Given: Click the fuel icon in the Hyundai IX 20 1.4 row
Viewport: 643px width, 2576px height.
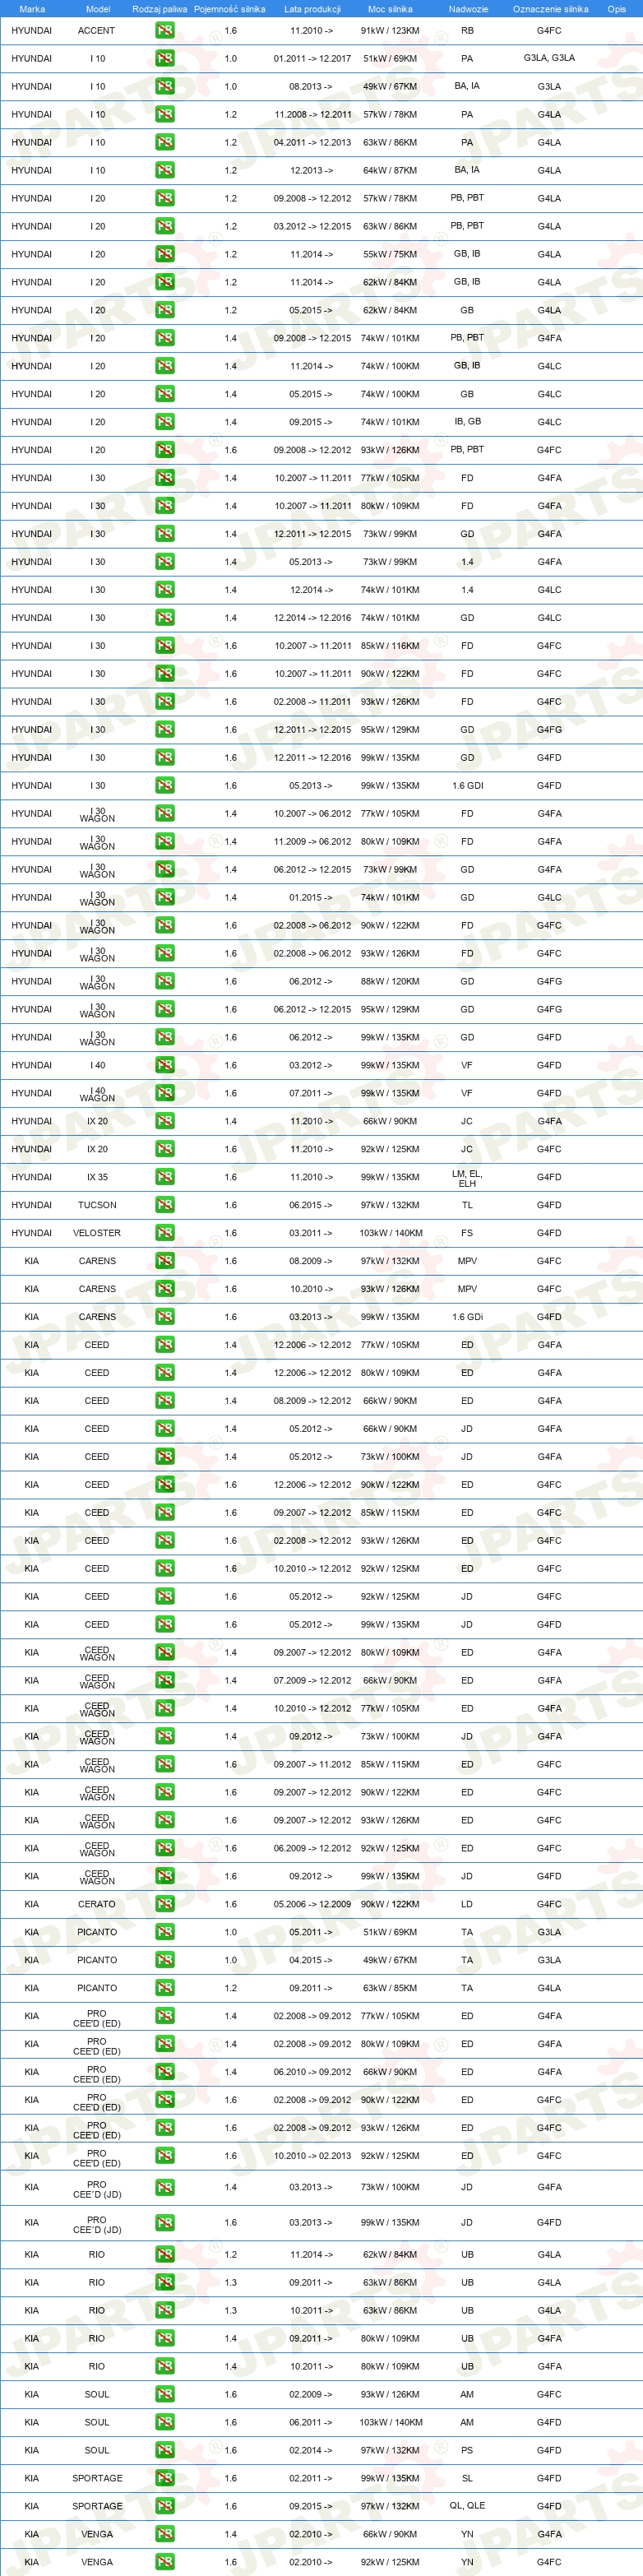Looking at the screenshot, I should coord(165,1121).
